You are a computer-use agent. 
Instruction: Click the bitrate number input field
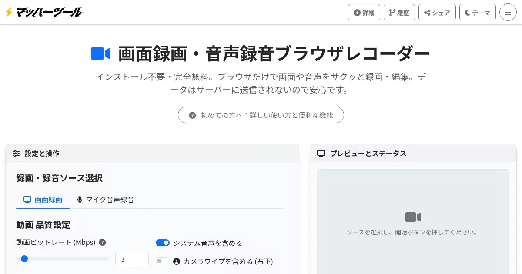point(132,259)
